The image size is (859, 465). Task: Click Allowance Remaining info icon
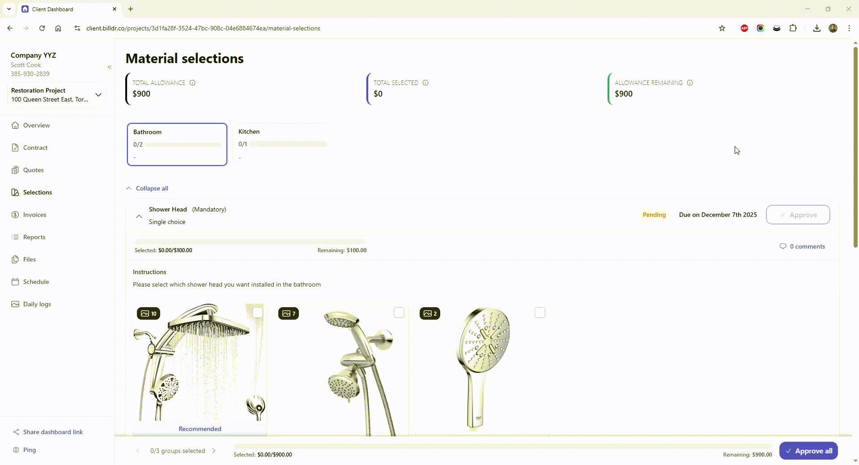tap(690, 83)
